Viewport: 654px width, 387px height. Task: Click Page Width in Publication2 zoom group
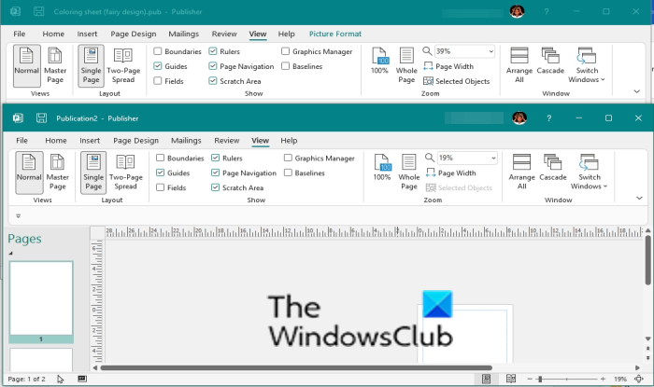click(451, 173)
